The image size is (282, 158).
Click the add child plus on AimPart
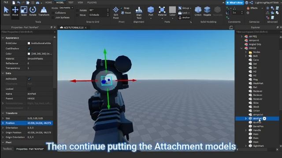coord(264,118)
